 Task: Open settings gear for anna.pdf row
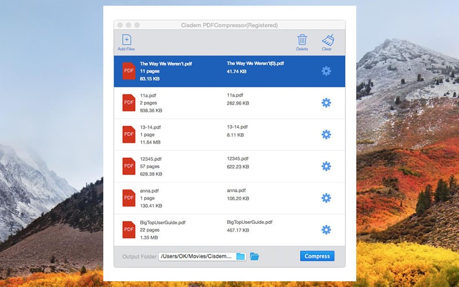coord(326,198)
